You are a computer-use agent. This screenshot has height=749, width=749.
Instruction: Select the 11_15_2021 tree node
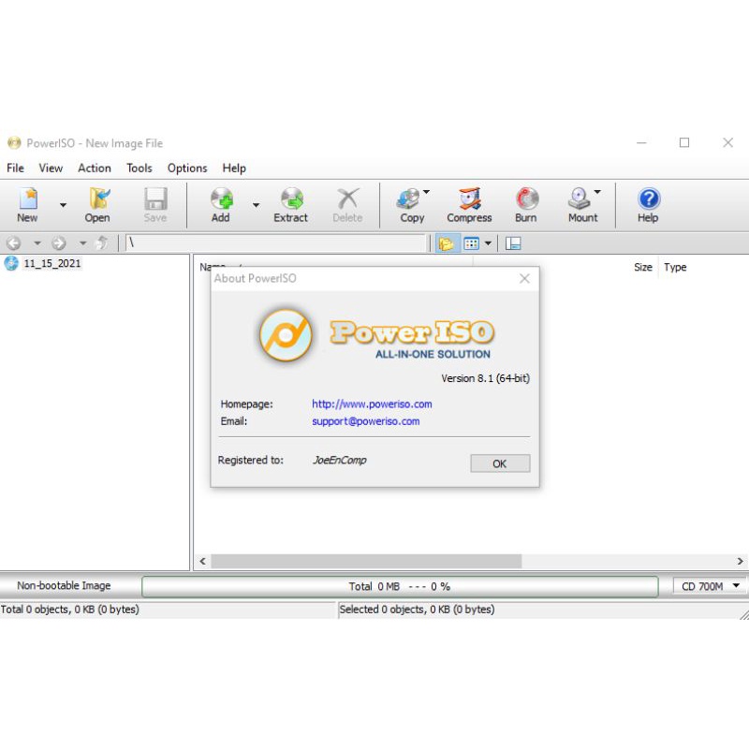click(52, 264)
